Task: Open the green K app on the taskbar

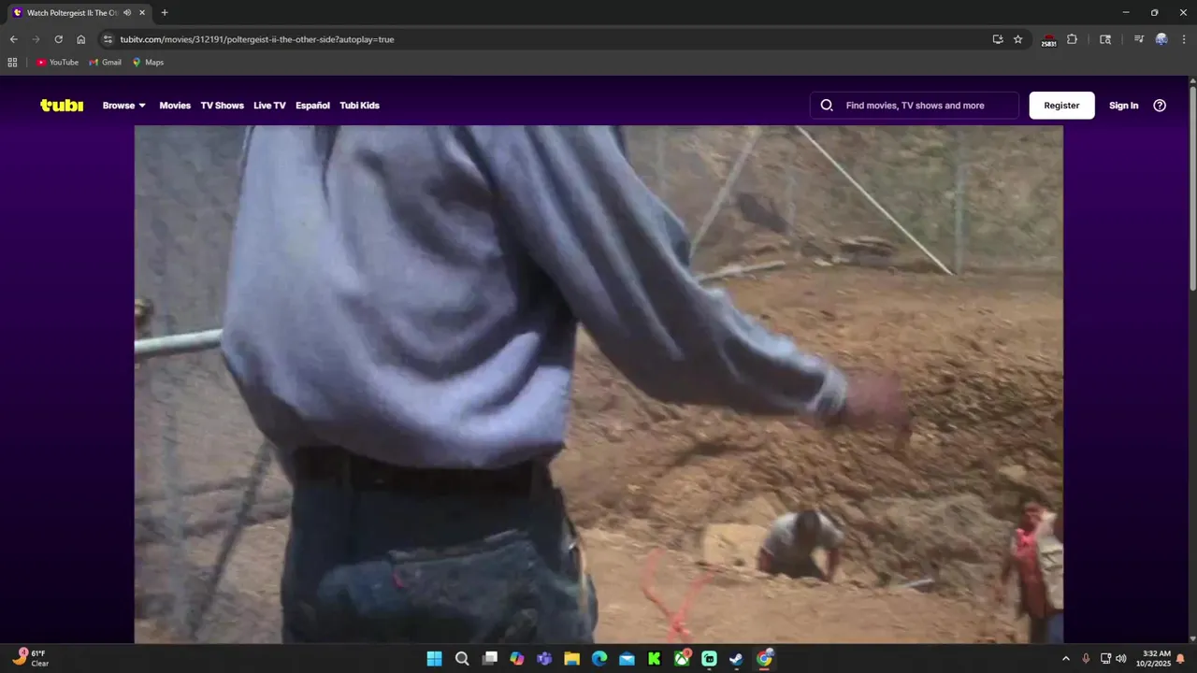Action: click(655, 658)
